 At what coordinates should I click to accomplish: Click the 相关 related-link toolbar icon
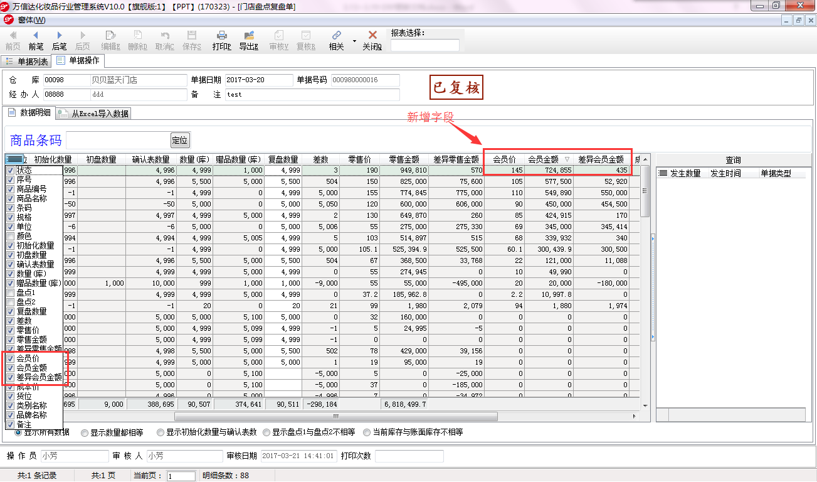[337, 35]
